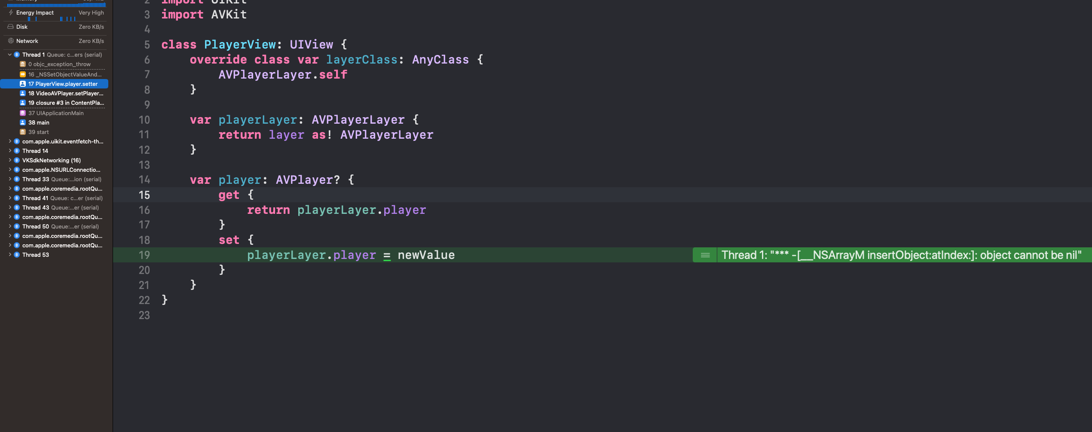
Task: Select frame 16 _NSSetObjectValueAnd…
Action: point(54,74)
